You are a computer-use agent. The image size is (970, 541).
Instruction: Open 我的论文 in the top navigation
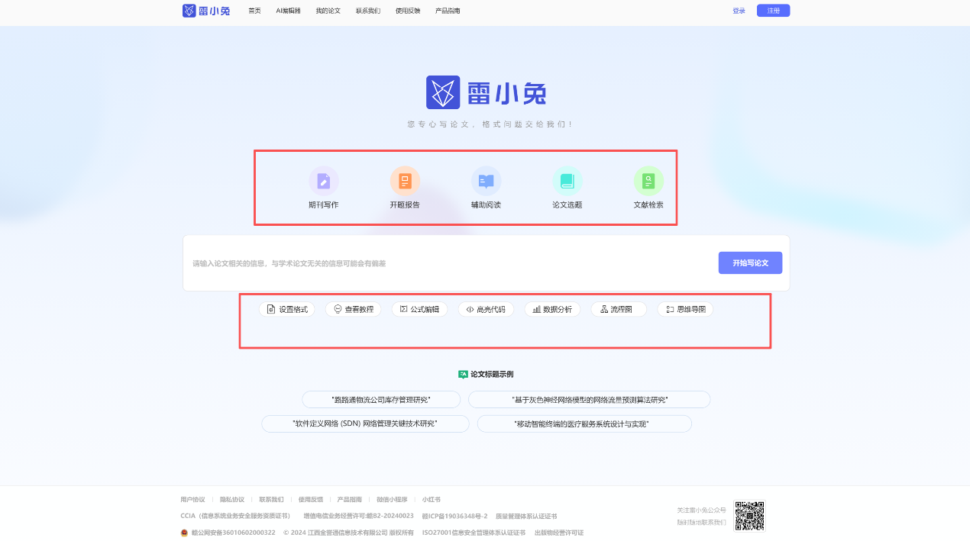pos(328,11)
